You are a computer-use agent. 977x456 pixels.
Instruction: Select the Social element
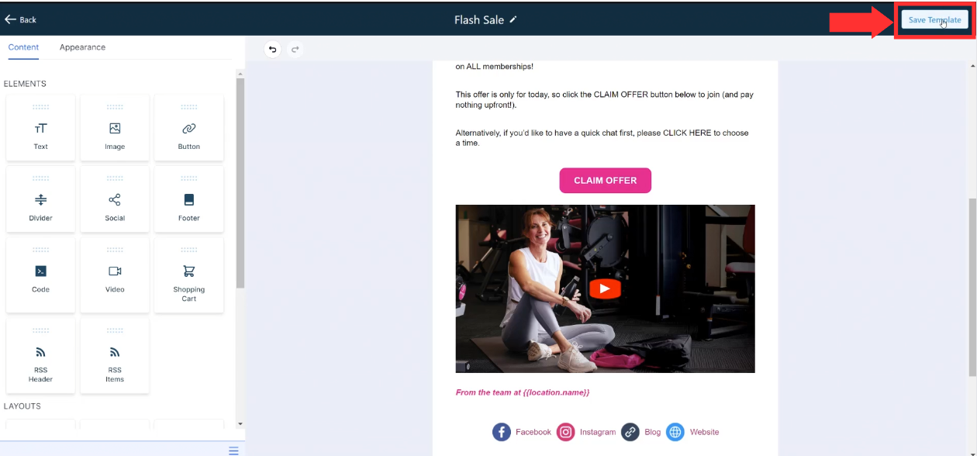pyautogui.click(x=115, y=199)
